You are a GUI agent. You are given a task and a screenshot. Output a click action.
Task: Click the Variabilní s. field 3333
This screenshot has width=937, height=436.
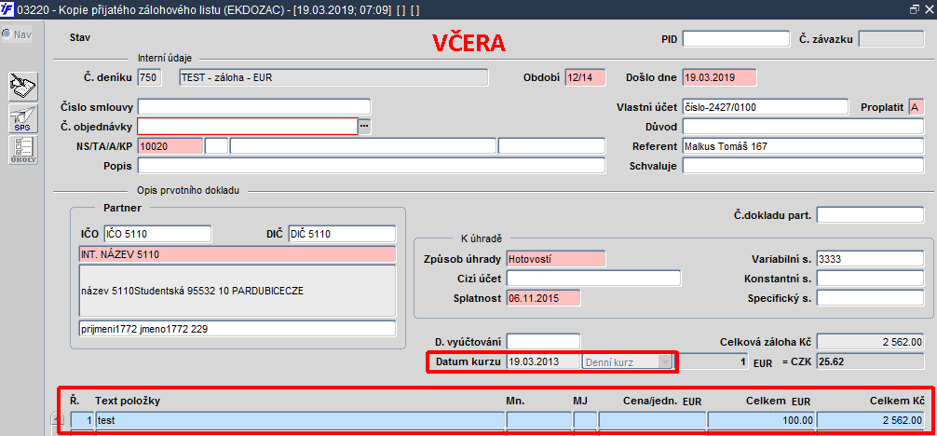[870, 259]
